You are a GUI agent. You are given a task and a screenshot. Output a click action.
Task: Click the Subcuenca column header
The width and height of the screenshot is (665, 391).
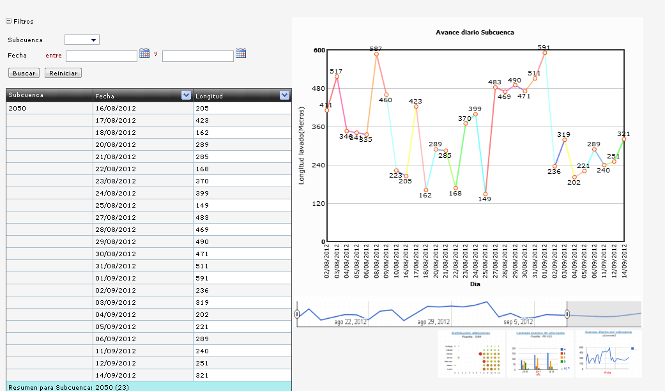pyautogui.click(x=49, y=95)
